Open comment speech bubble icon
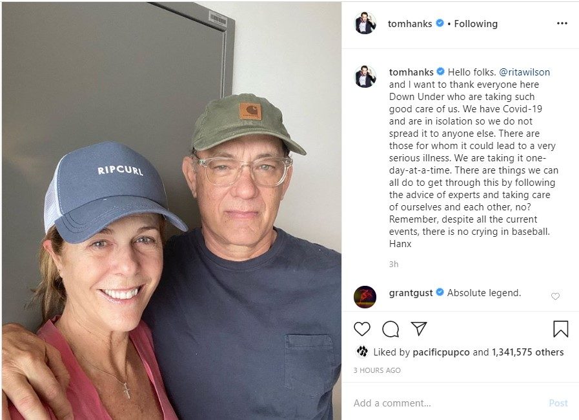This screenshot has height=420, width=579. coord(391,329)
